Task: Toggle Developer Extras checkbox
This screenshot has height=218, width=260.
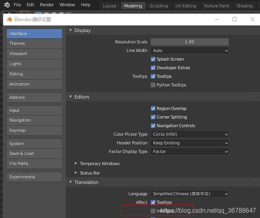Action: tap(153, 68)
